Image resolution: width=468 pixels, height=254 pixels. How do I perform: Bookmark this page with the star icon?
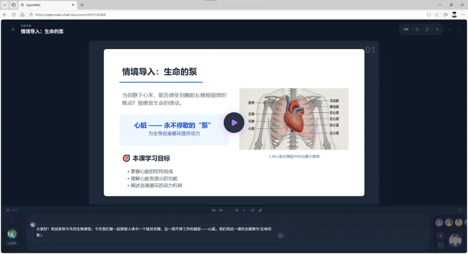coord(437,15)
